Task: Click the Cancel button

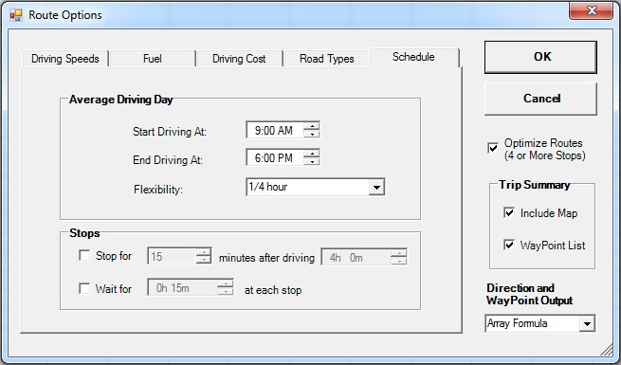Action: [x=540, y=99]
